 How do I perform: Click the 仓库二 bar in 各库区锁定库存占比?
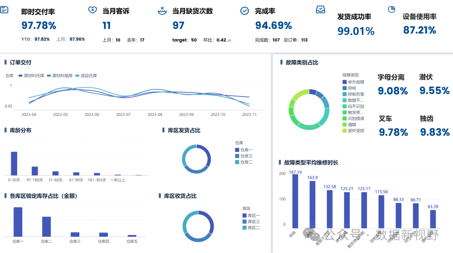(x=46, y=227)
